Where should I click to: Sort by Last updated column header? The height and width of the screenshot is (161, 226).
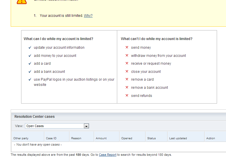point(178,138)
